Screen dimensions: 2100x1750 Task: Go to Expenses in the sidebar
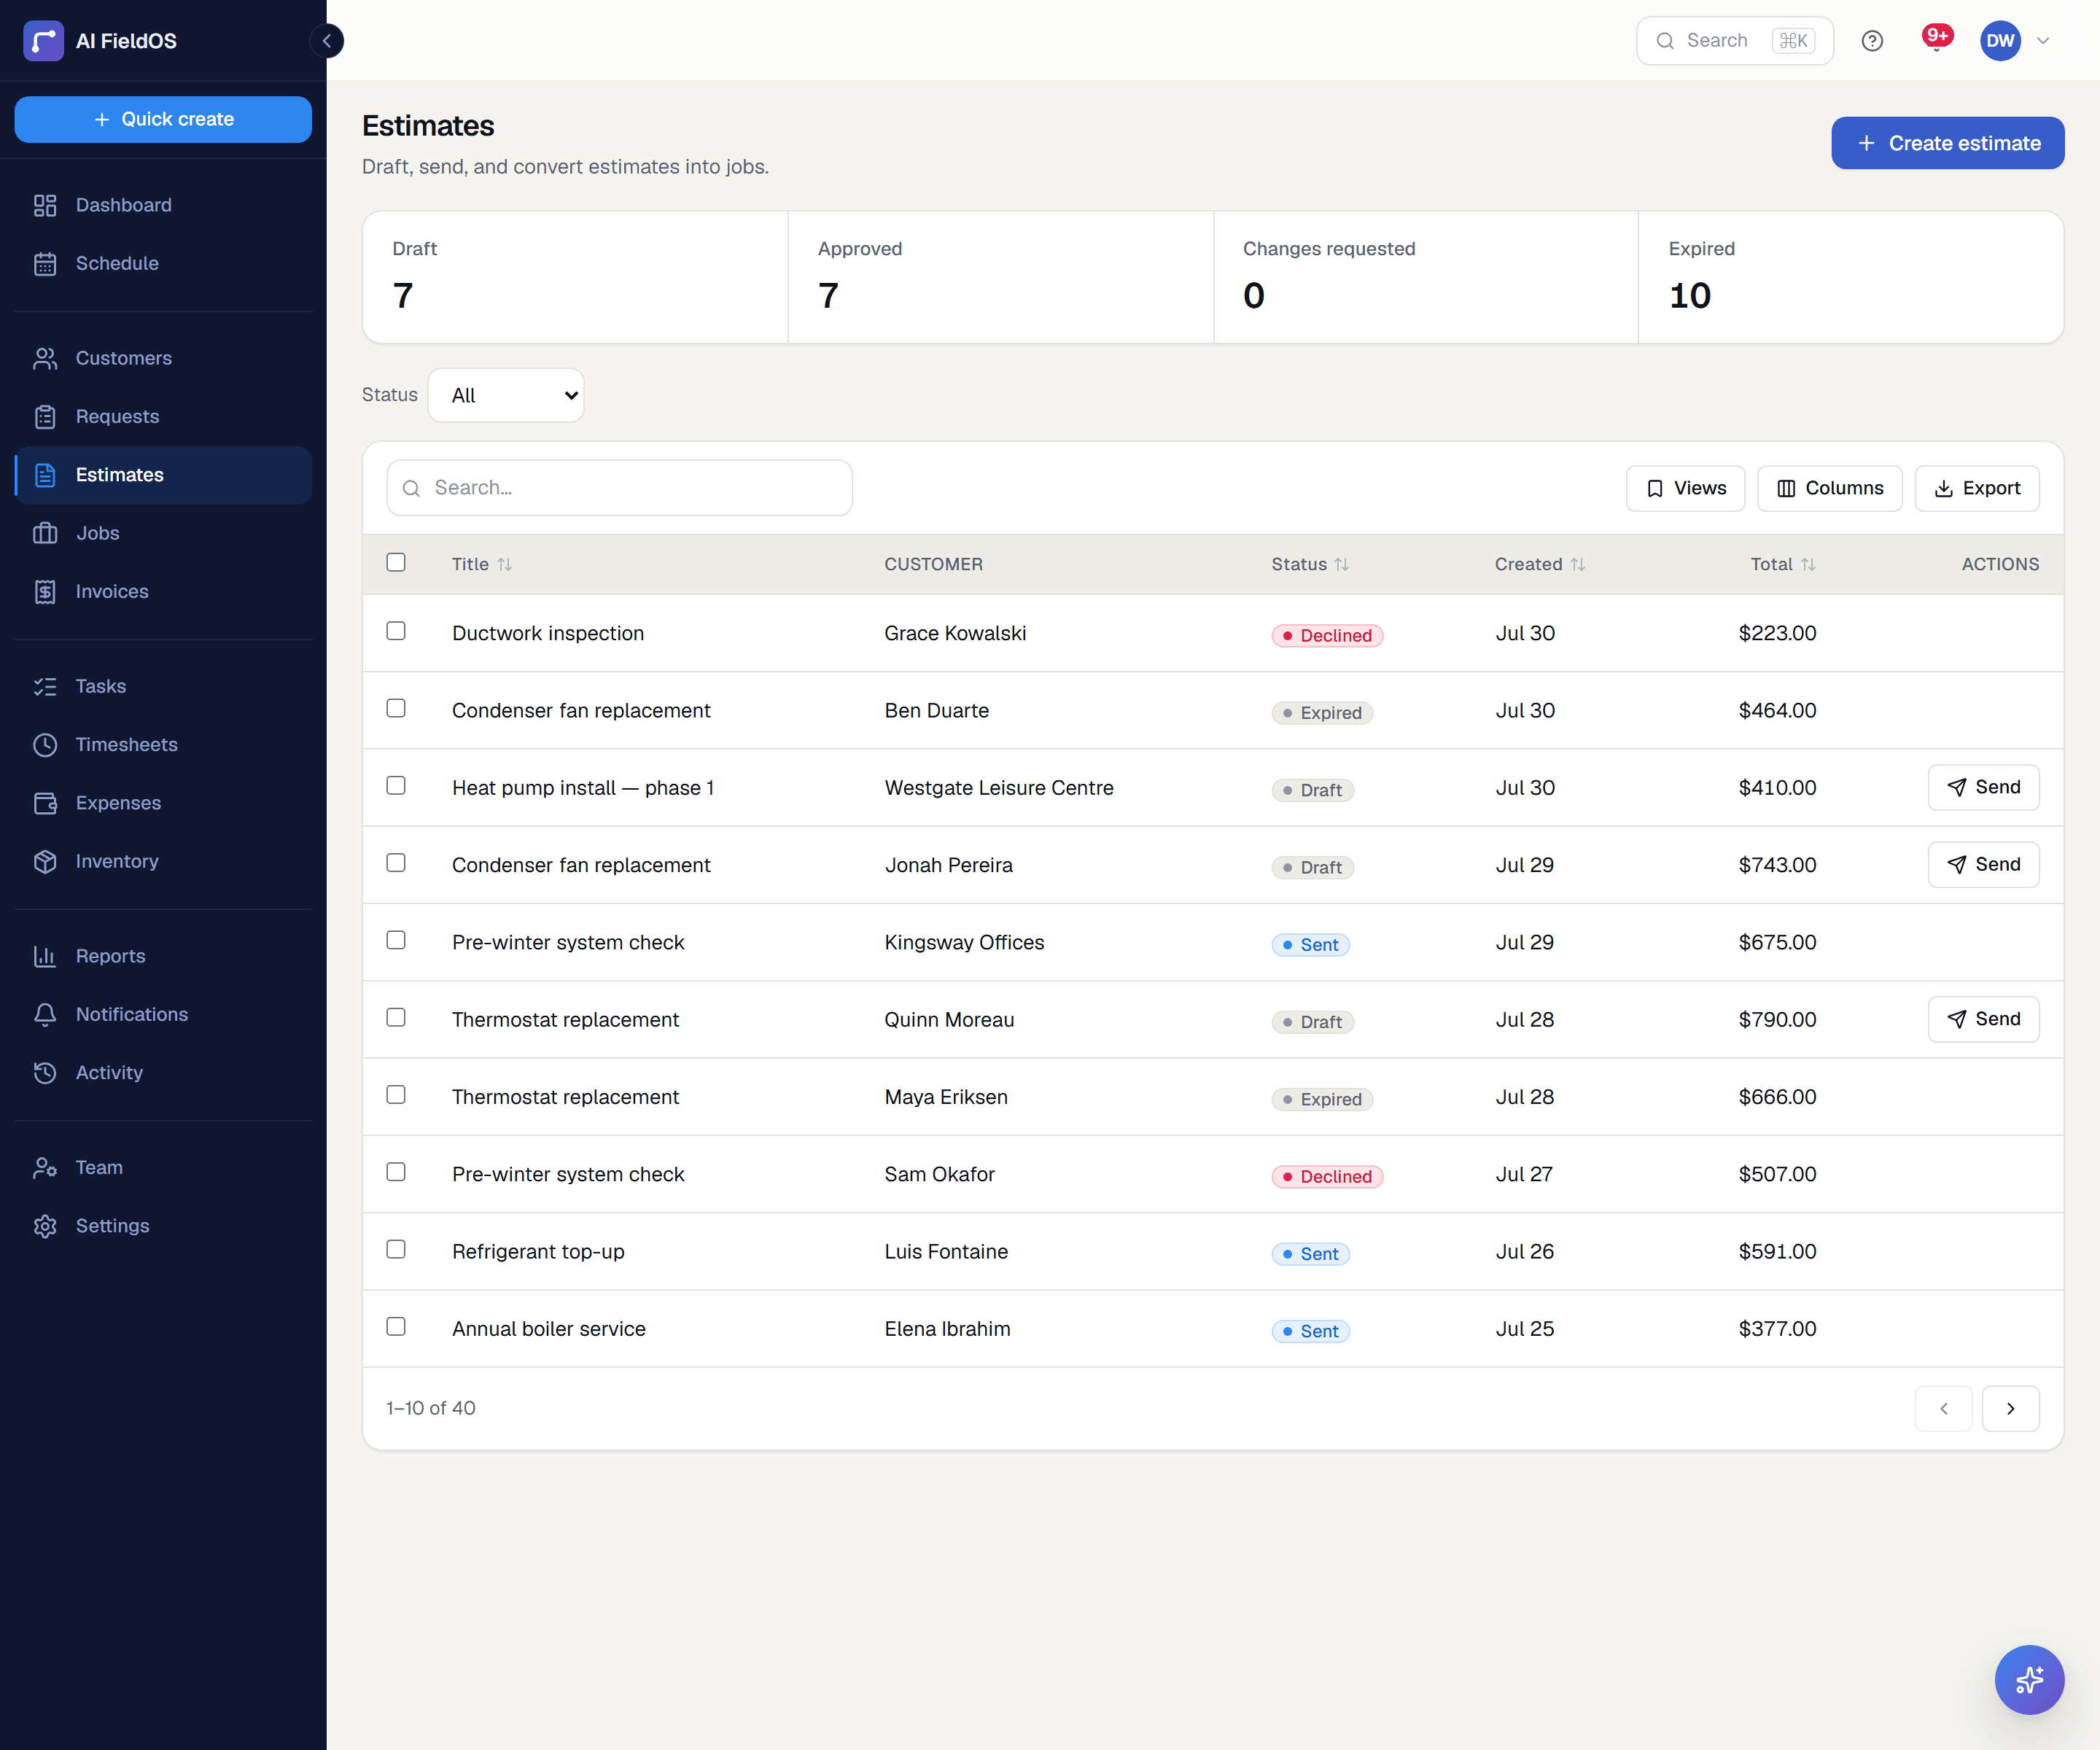pos(163,803)
